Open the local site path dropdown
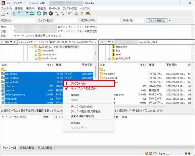This screenshot has height=156, width=195. click(x=95, y=42)
